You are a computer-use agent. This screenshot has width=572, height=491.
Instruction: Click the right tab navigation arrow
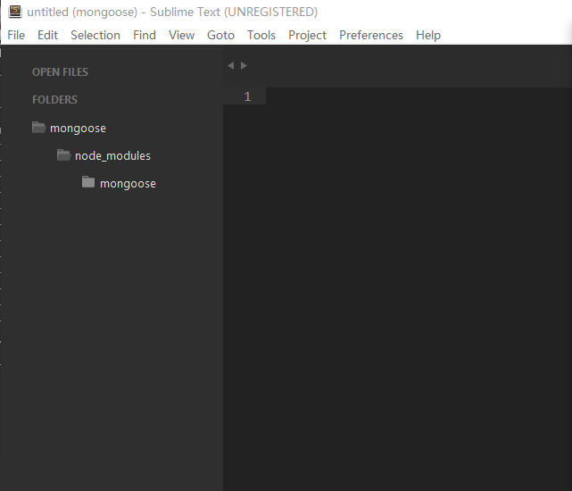click(x=244, y=66)
